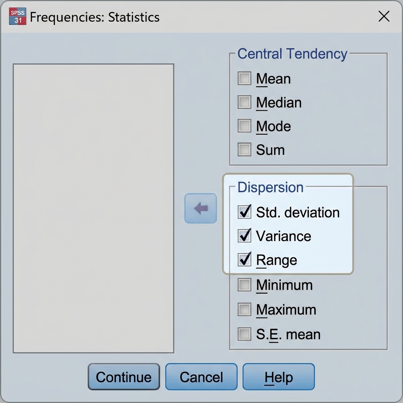Click the Continue button
Viewport: 403px width, 403px height.
pyautogui.click(x=124, y=377)
